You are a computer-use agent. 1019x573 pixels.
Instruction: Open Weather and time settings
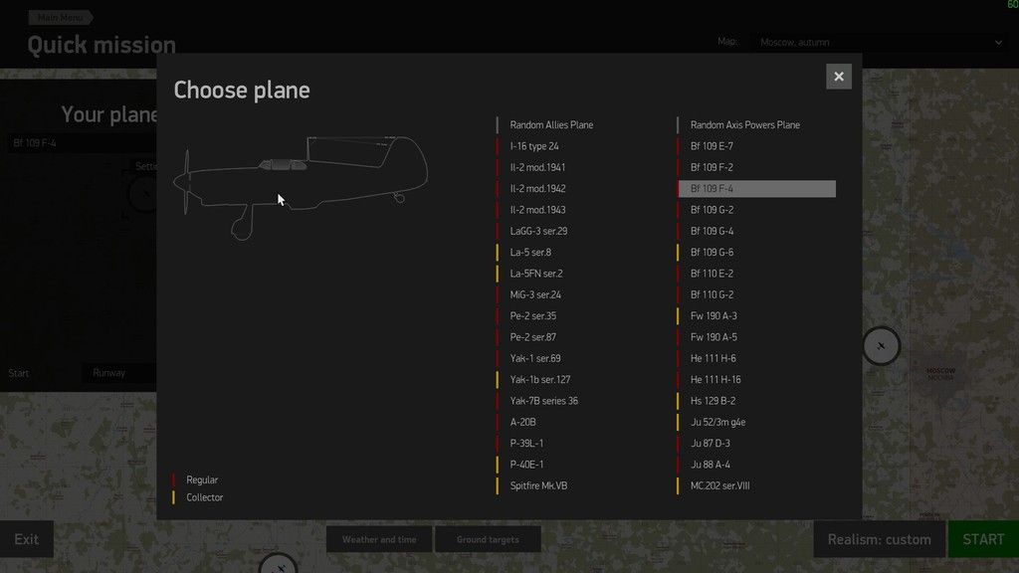(379, 539)
